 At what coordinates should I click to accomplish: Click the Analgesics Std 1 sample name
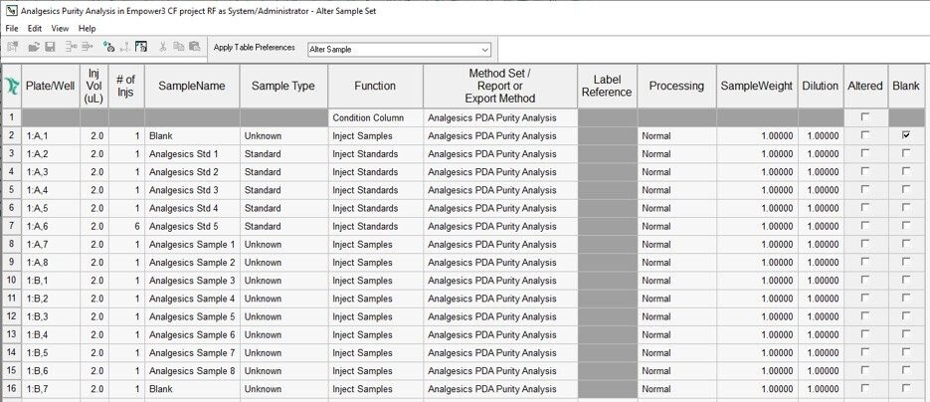[192, 153]
